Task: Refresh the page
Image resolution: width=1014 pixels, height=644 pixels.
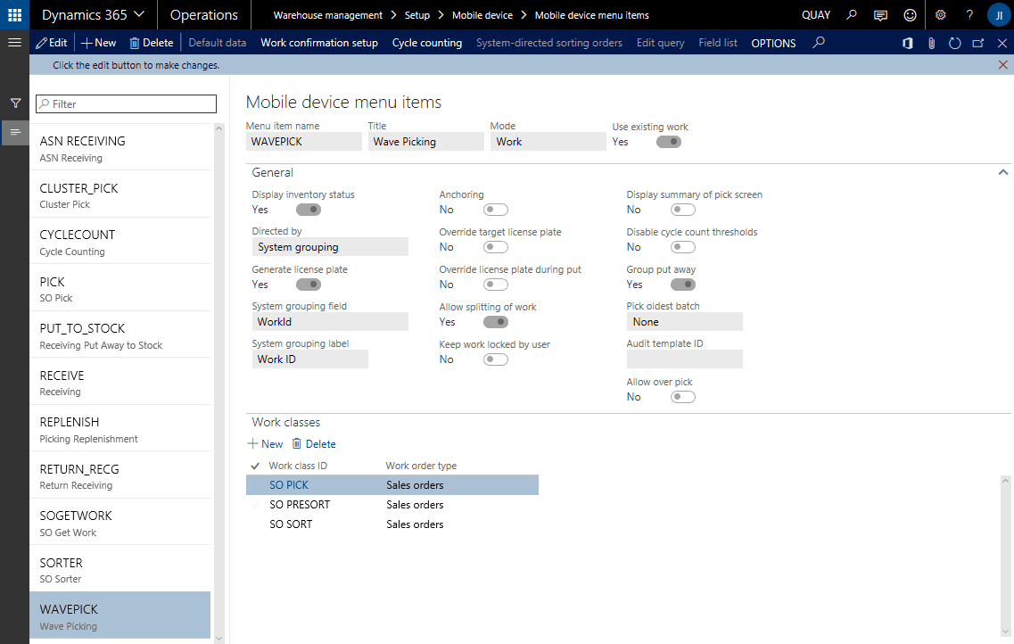Action: click(x=954, y=44)
